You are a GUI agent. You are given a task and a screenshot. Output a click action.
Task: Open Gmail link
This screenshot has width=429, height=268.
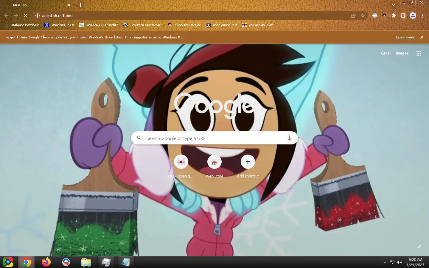[386, 53]
